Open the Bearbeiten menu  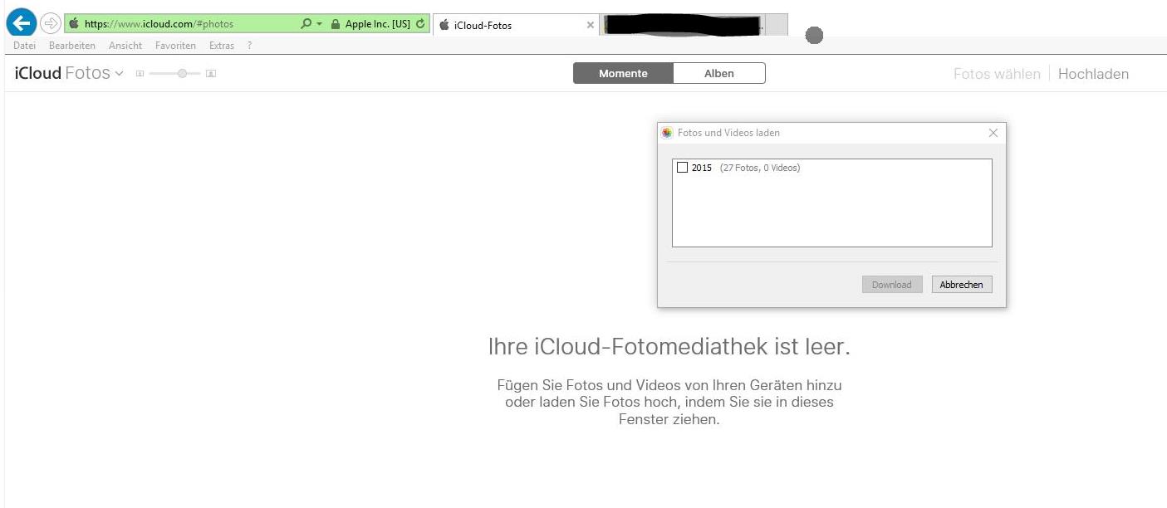click(72, 46)
